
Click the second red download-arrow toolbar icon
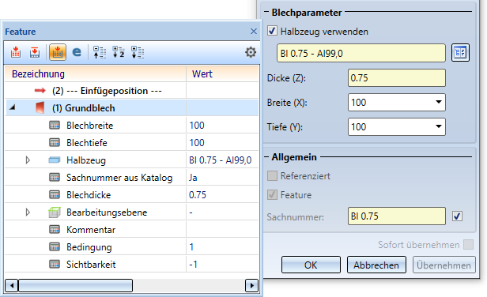[x=35, y=52]
